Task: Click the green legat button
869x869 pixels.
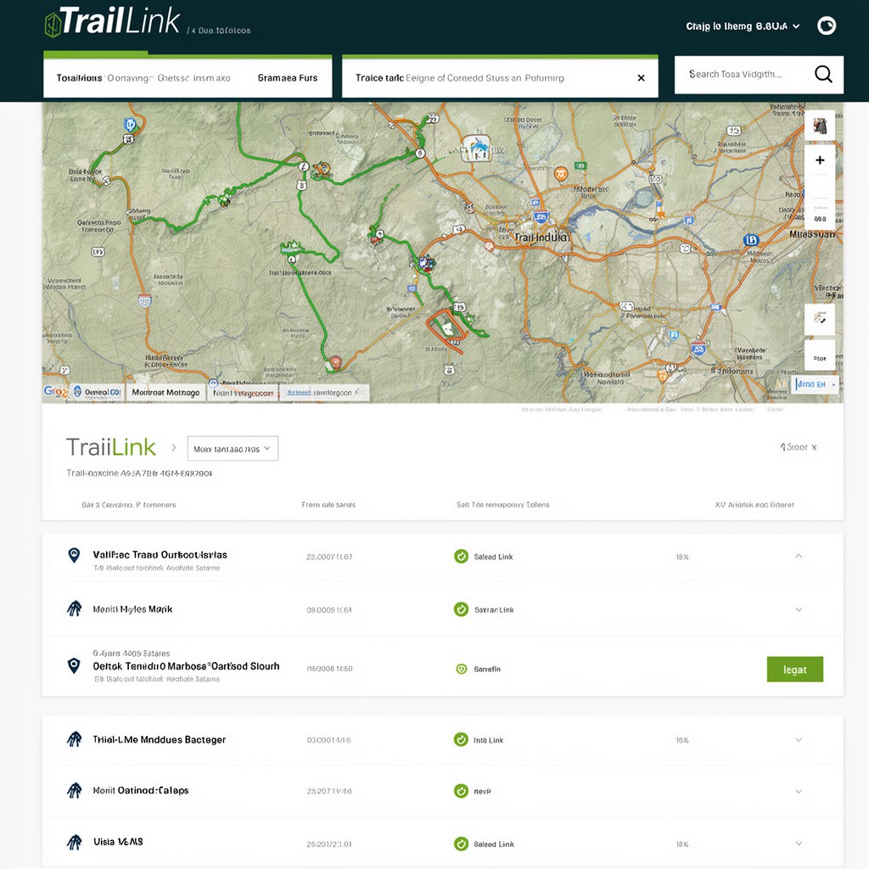Action: click(x=794, y=670)
